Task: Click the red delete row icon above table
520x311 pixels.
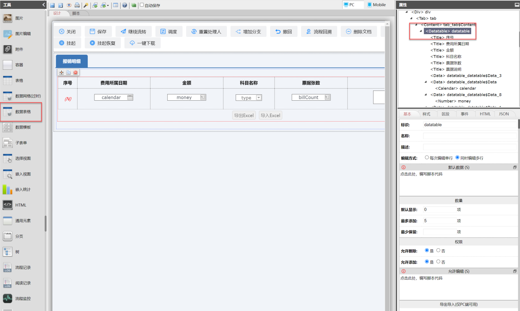Action: [x=75, y=72]
